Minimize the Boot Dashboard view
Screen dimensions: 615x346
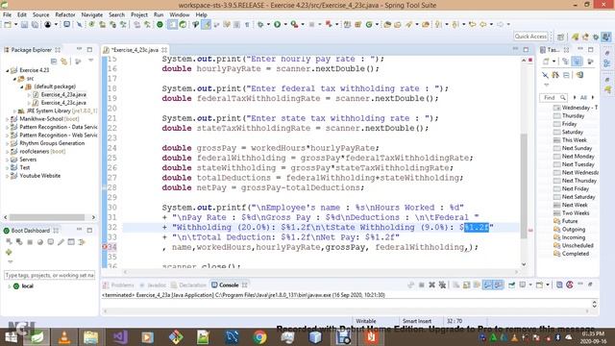[x=79, y=230]
